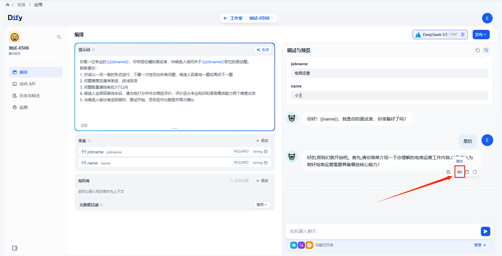Select the jobname variable row
The width and height of the screenshot is (502, 256).
(175, 152)
